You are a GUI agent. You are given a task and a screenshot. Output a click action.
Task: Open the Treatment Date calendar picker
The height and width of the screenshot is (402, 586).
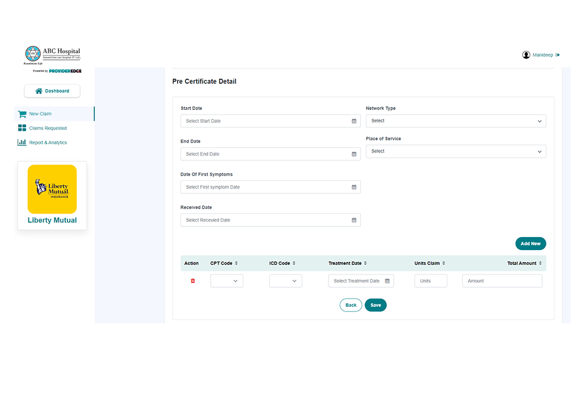(387, 281)
